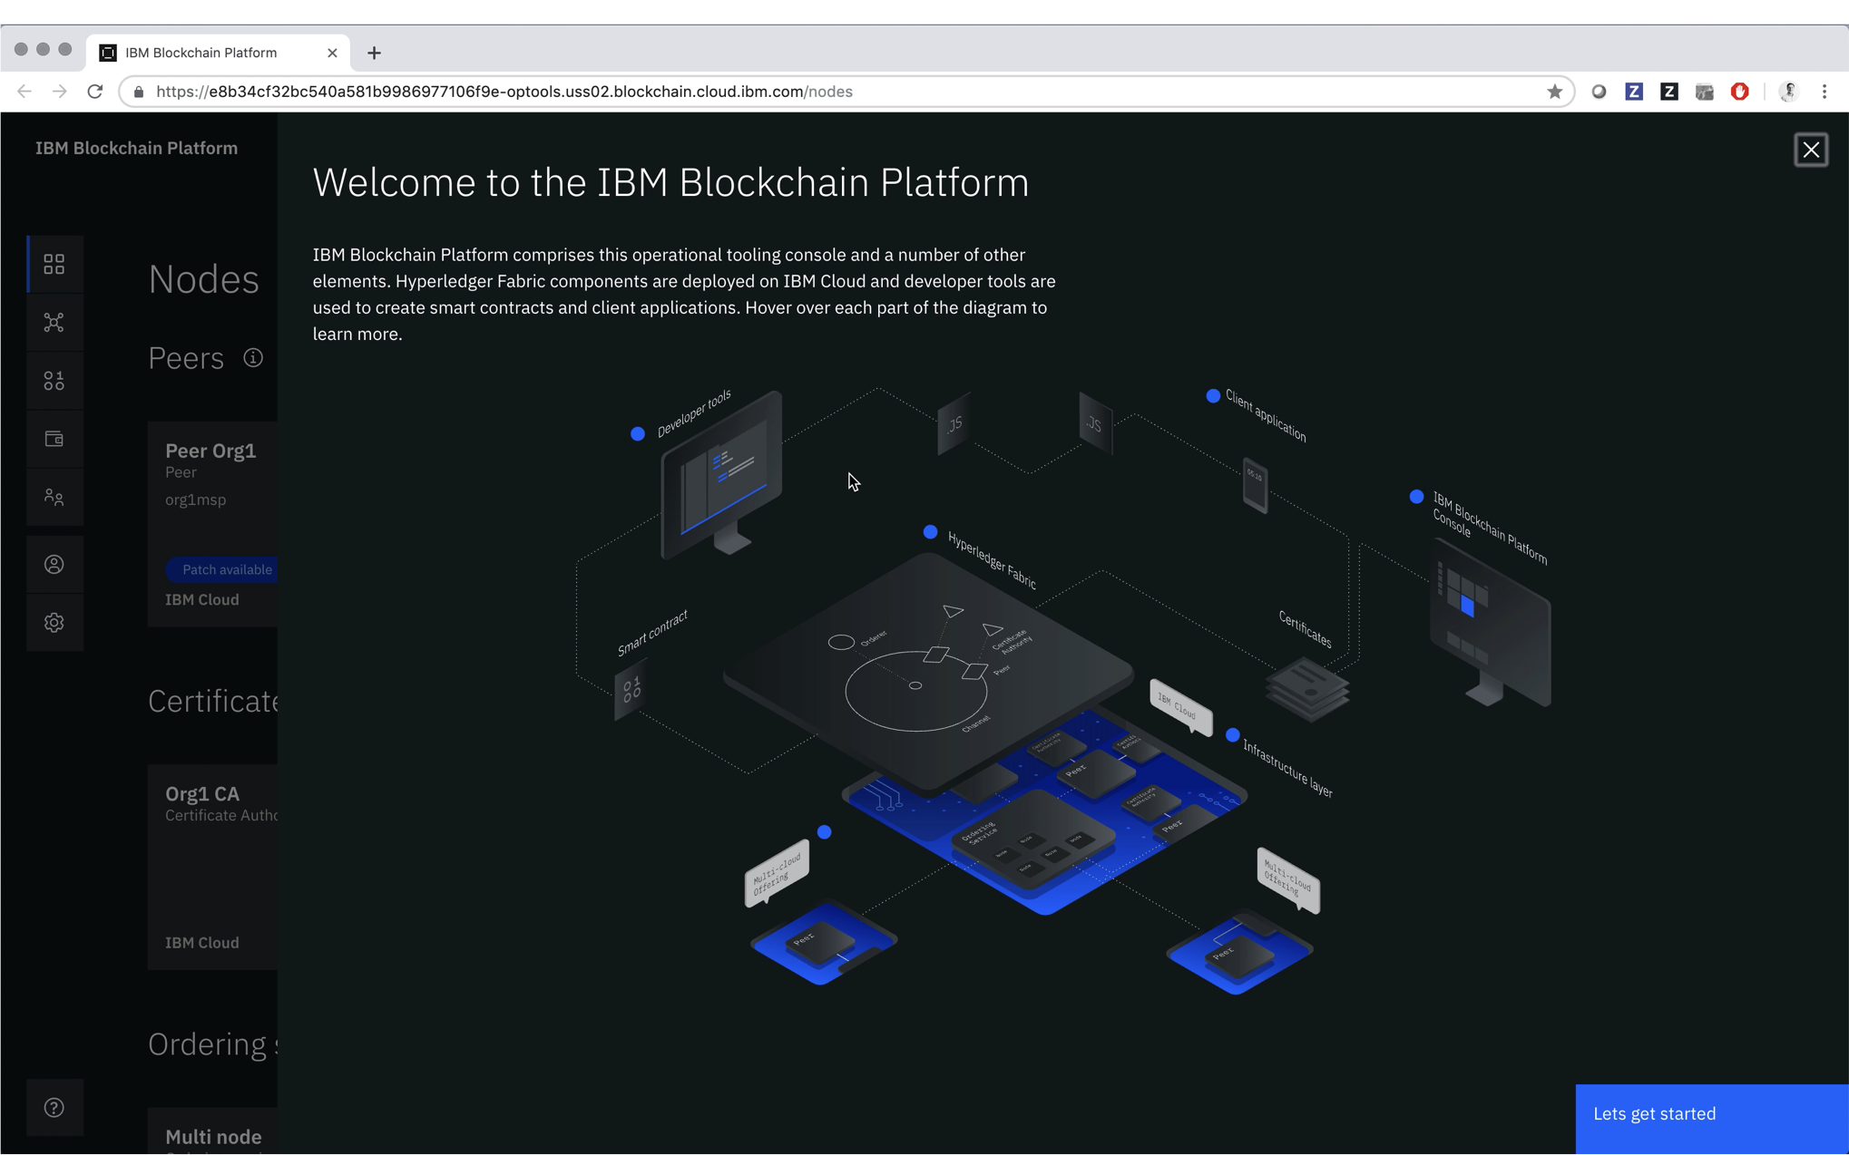Reload the page in the browser
The width and height of the screenshot is (1849, 1155).
[x=95, y=92]
